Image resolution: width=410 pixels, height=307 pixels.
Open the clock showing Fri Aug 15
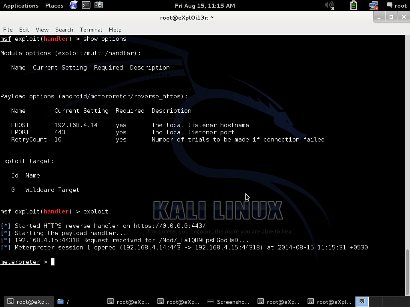pyautogui.click(x=205, y=6)
